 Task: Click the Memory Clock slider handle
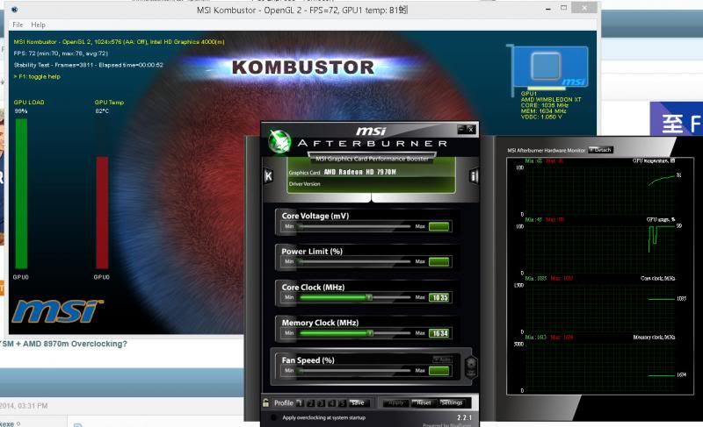click(x=370, y=333)
